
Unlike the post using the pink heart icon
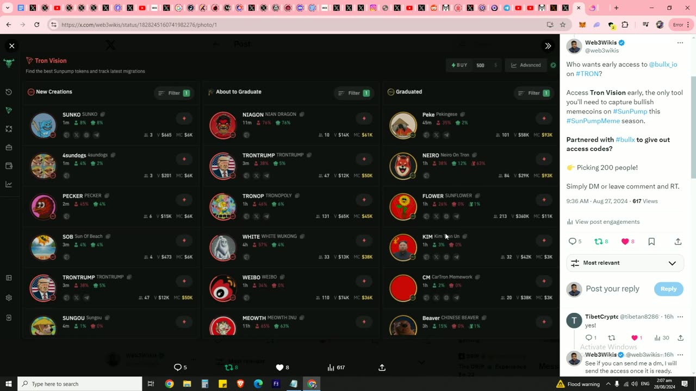[625, 242]
